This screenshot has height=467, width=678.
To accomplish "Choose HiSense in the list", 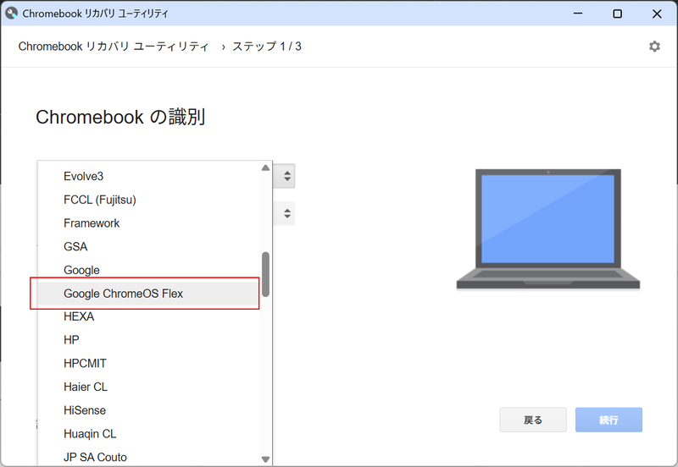I will pos(148,410).
